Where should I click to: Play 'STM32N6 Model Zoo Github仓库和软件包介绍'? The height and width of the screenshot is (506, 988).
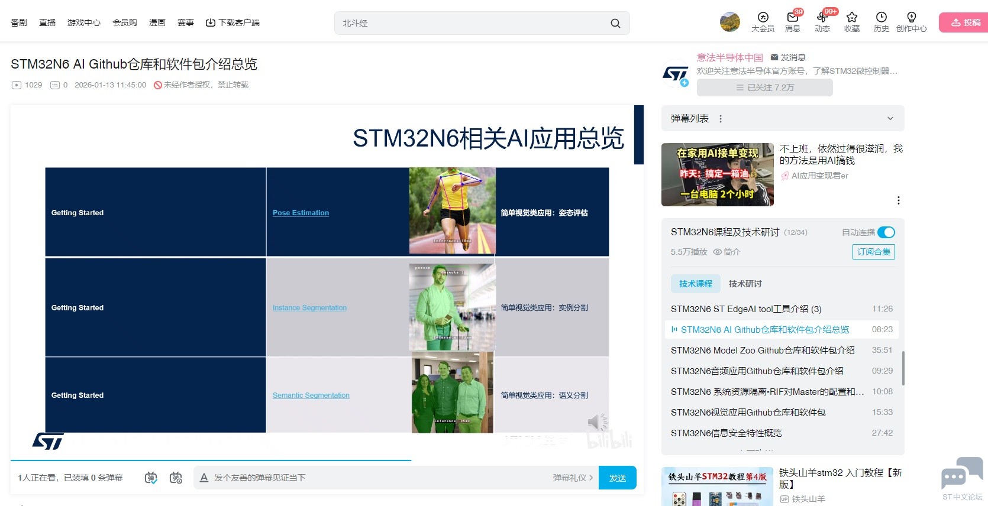click(782, 350)
